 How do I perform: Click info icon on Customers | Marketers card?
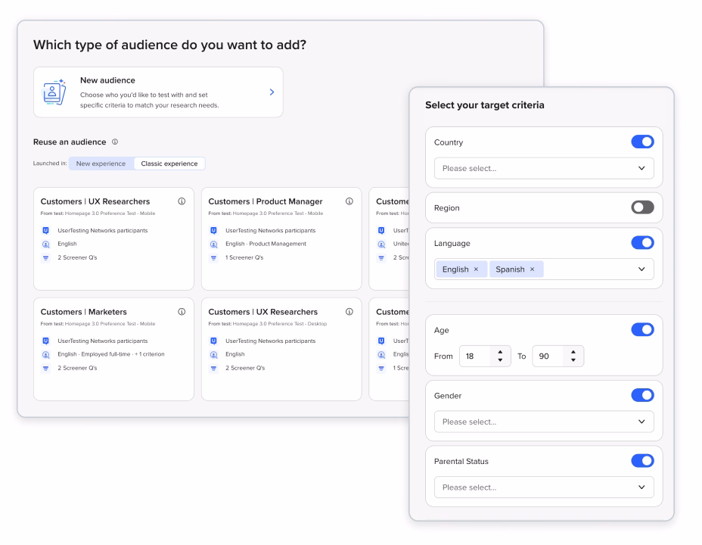(182, 312)
